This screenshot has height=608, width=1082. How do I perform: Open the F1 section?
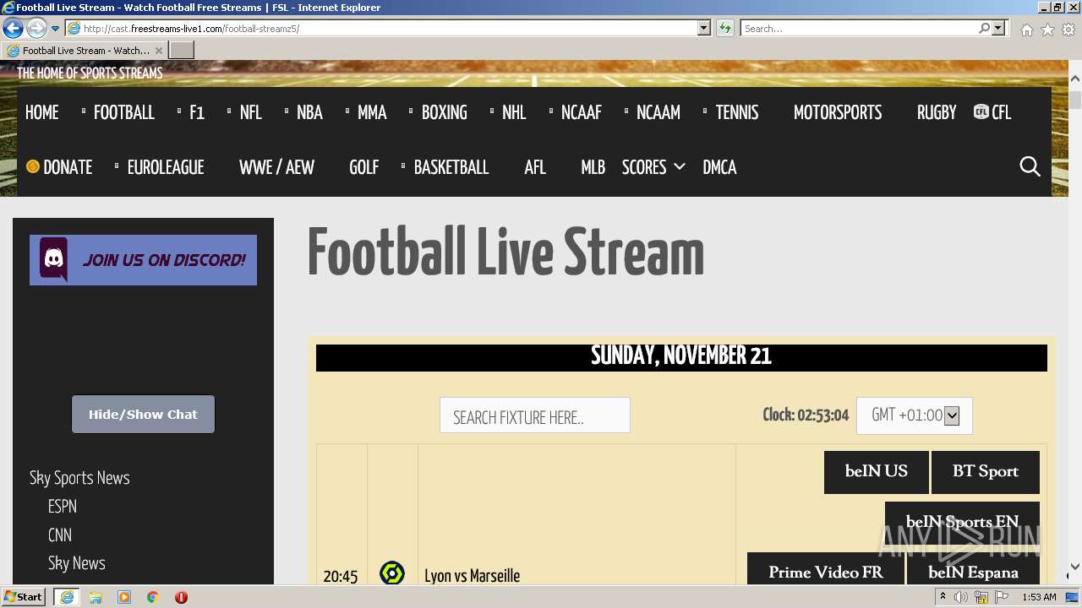(x=197, y=112)
